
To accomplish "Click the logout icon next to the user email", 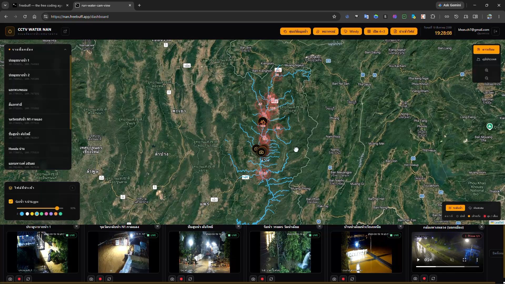I will pyautogui.click(x=496, y=31).
